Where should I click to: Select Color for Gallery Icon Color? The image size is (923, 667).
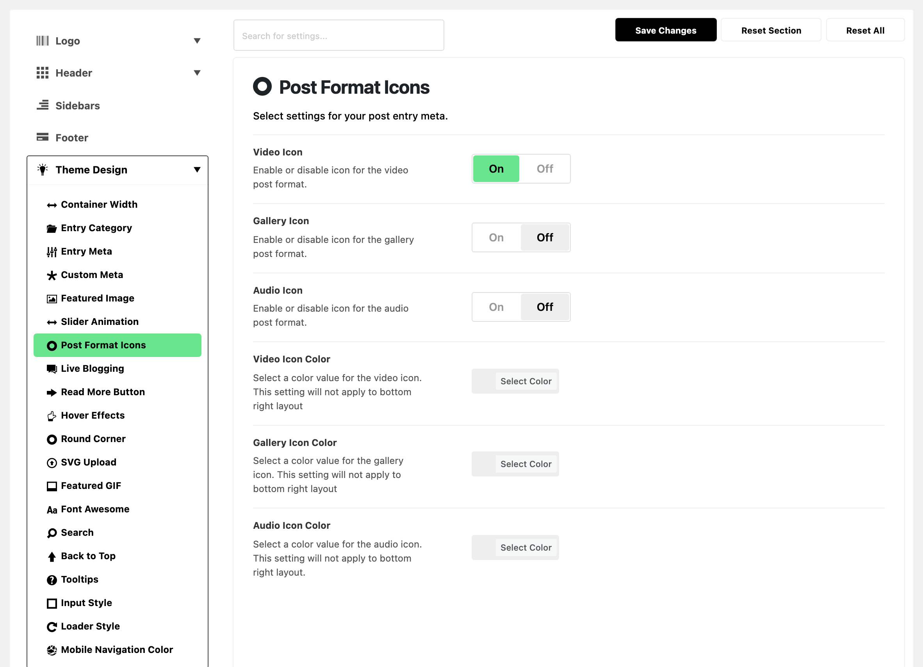pyautogui.click(x=526, y=464)
